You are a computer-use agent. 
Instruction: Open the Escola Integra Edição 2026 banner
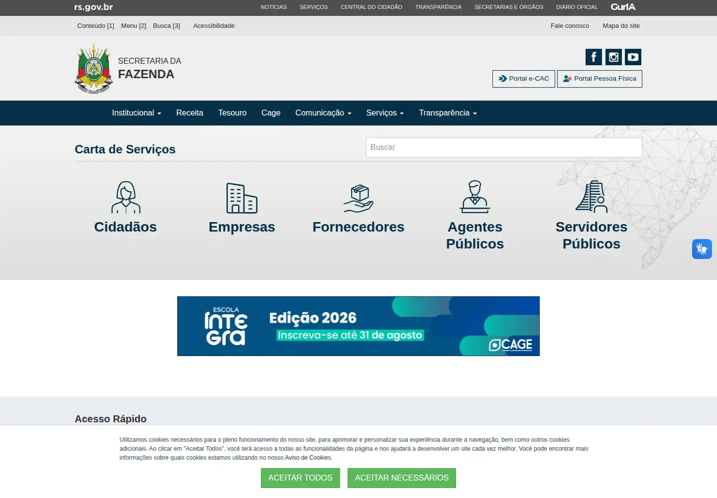pyautogui.click(x=358, y=326)
